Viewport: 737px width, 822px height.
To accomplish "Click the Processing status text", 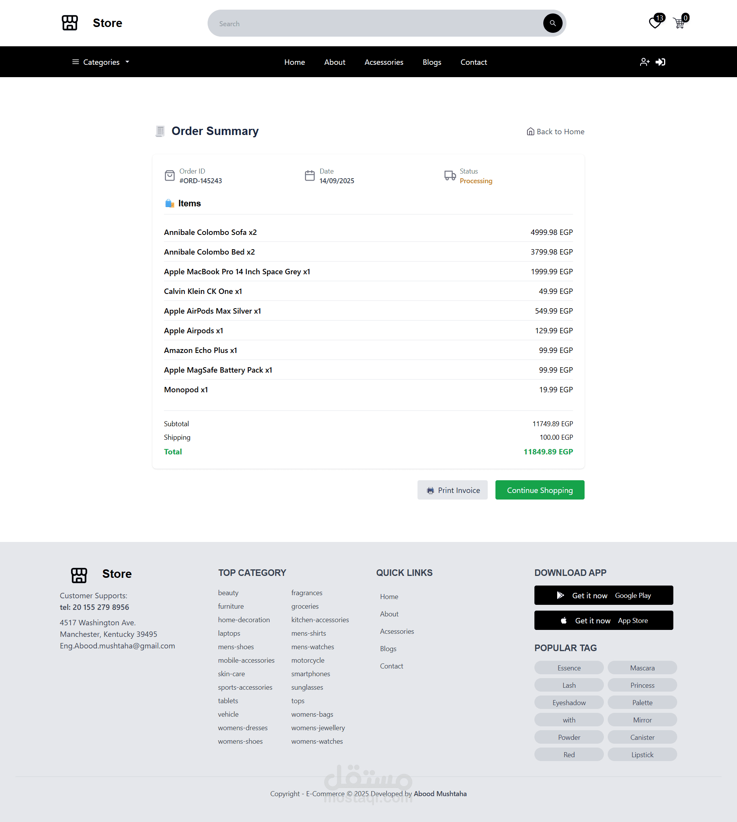I will [x=476, y=181].
